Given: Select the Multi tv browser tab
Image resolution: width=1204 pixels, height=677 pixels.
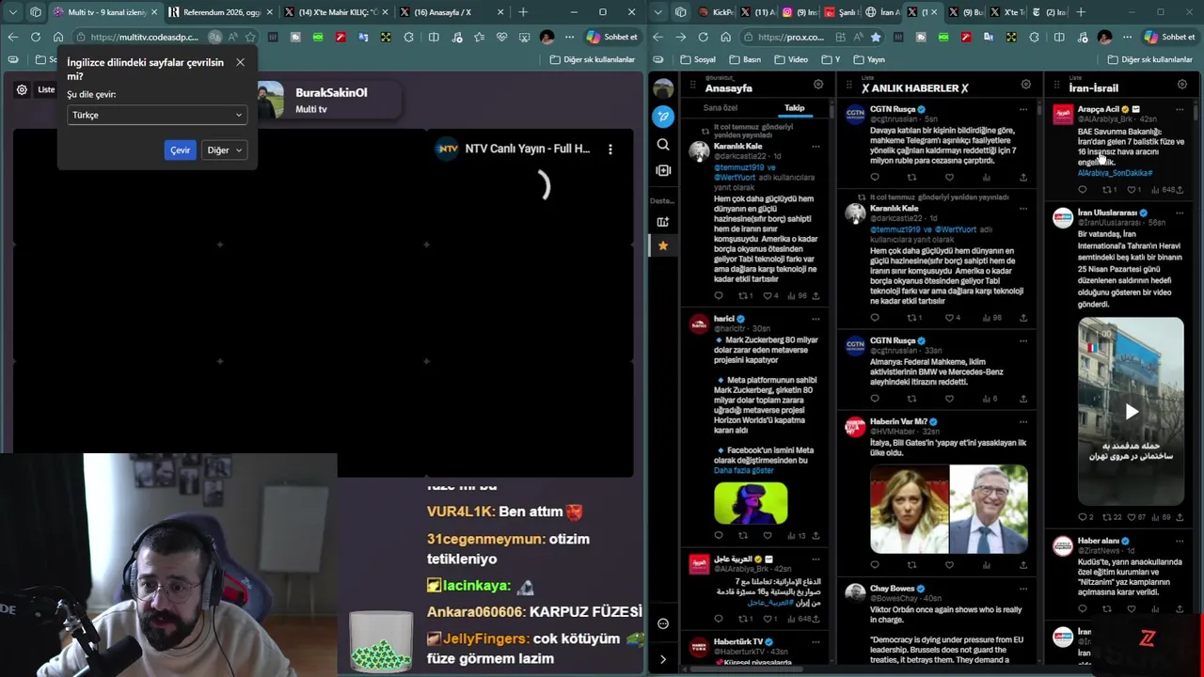Looking at the screenshot, I should (x=104, y=12).
